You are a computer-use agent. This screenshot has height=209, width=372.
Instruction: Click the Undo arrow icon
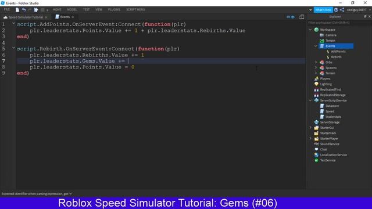(x=24, y=10)
